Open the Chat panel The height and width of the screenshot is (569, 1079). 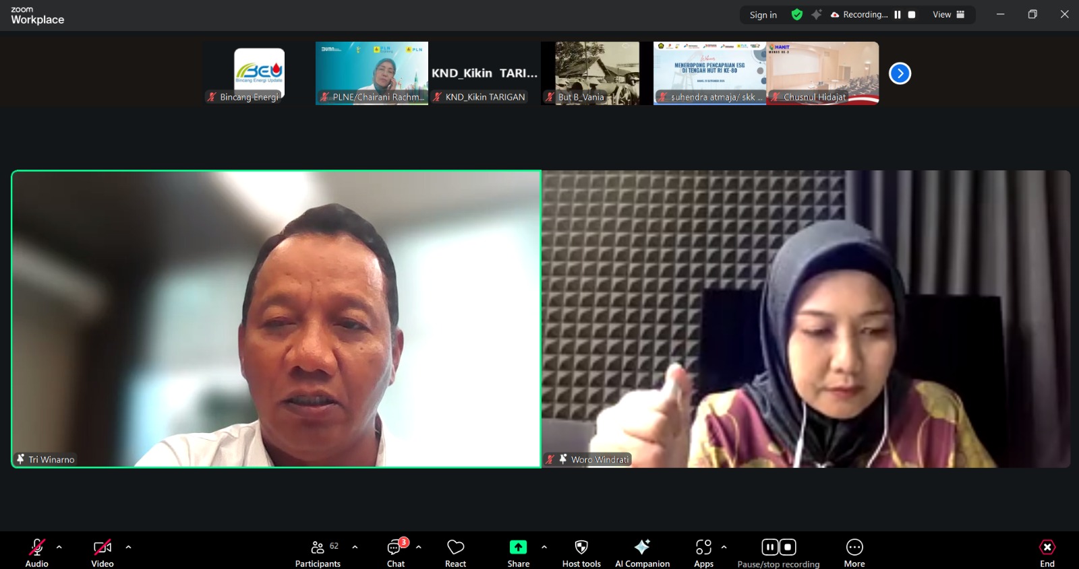(x=396, y=552)
